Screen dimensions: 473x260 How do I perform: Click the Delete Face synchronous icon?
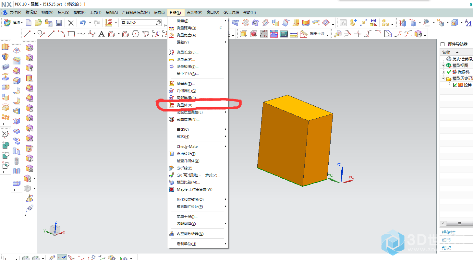[x=30, y=118]
